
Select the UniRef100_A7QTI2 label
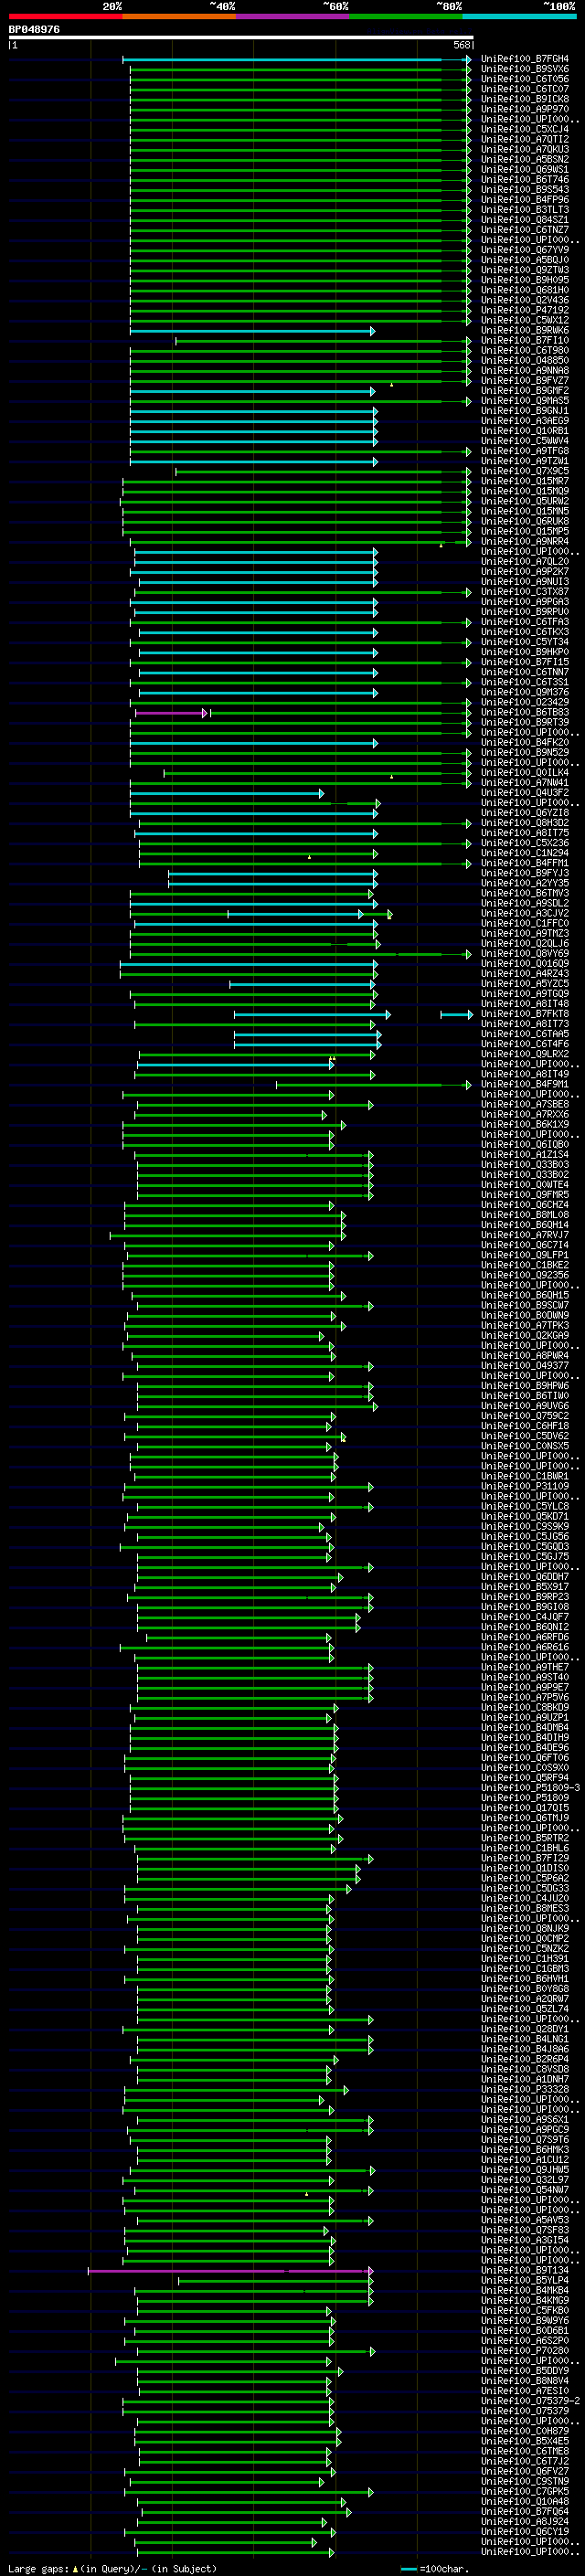tap(525, 139)
